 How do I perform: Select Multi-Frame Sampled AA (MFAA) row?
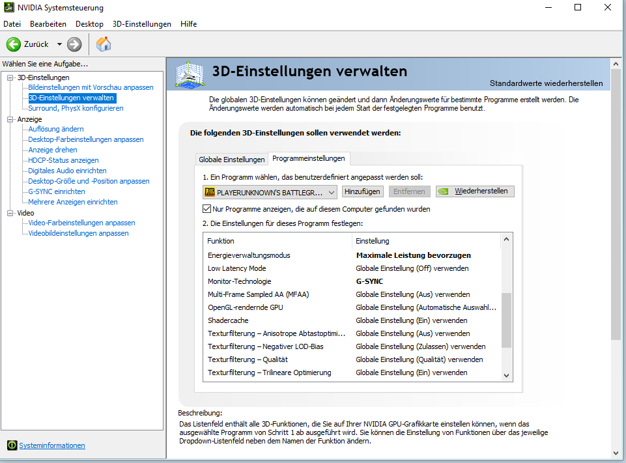coord(352,294)
